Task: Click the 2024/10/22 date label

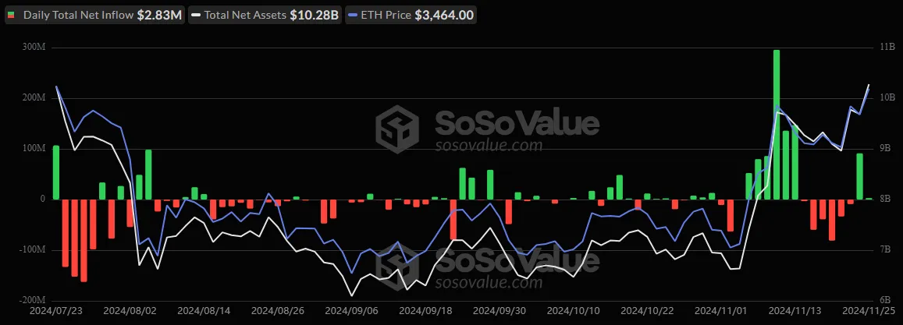Action: pyautogui.click(x=647, y=311)
